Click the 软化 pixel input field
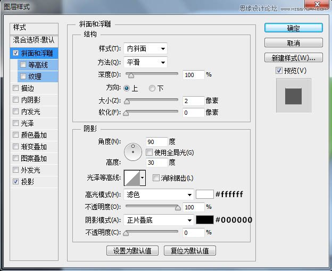 (x=194, y=113)
